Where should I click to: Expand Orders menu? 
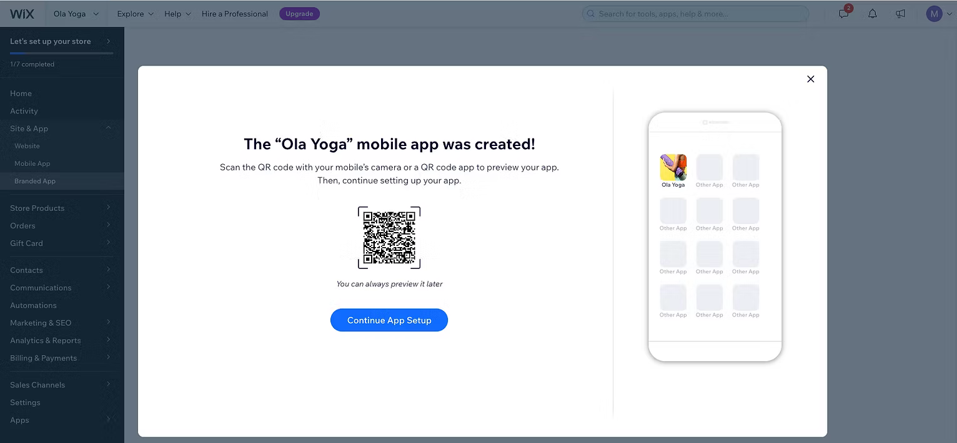[62, 225]
